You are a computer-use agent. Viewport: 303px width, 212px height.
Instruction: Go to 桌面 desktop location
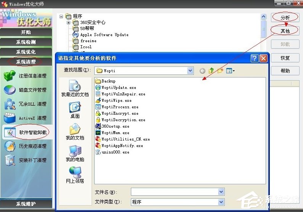pyautogui.click(x=75, y=110)
